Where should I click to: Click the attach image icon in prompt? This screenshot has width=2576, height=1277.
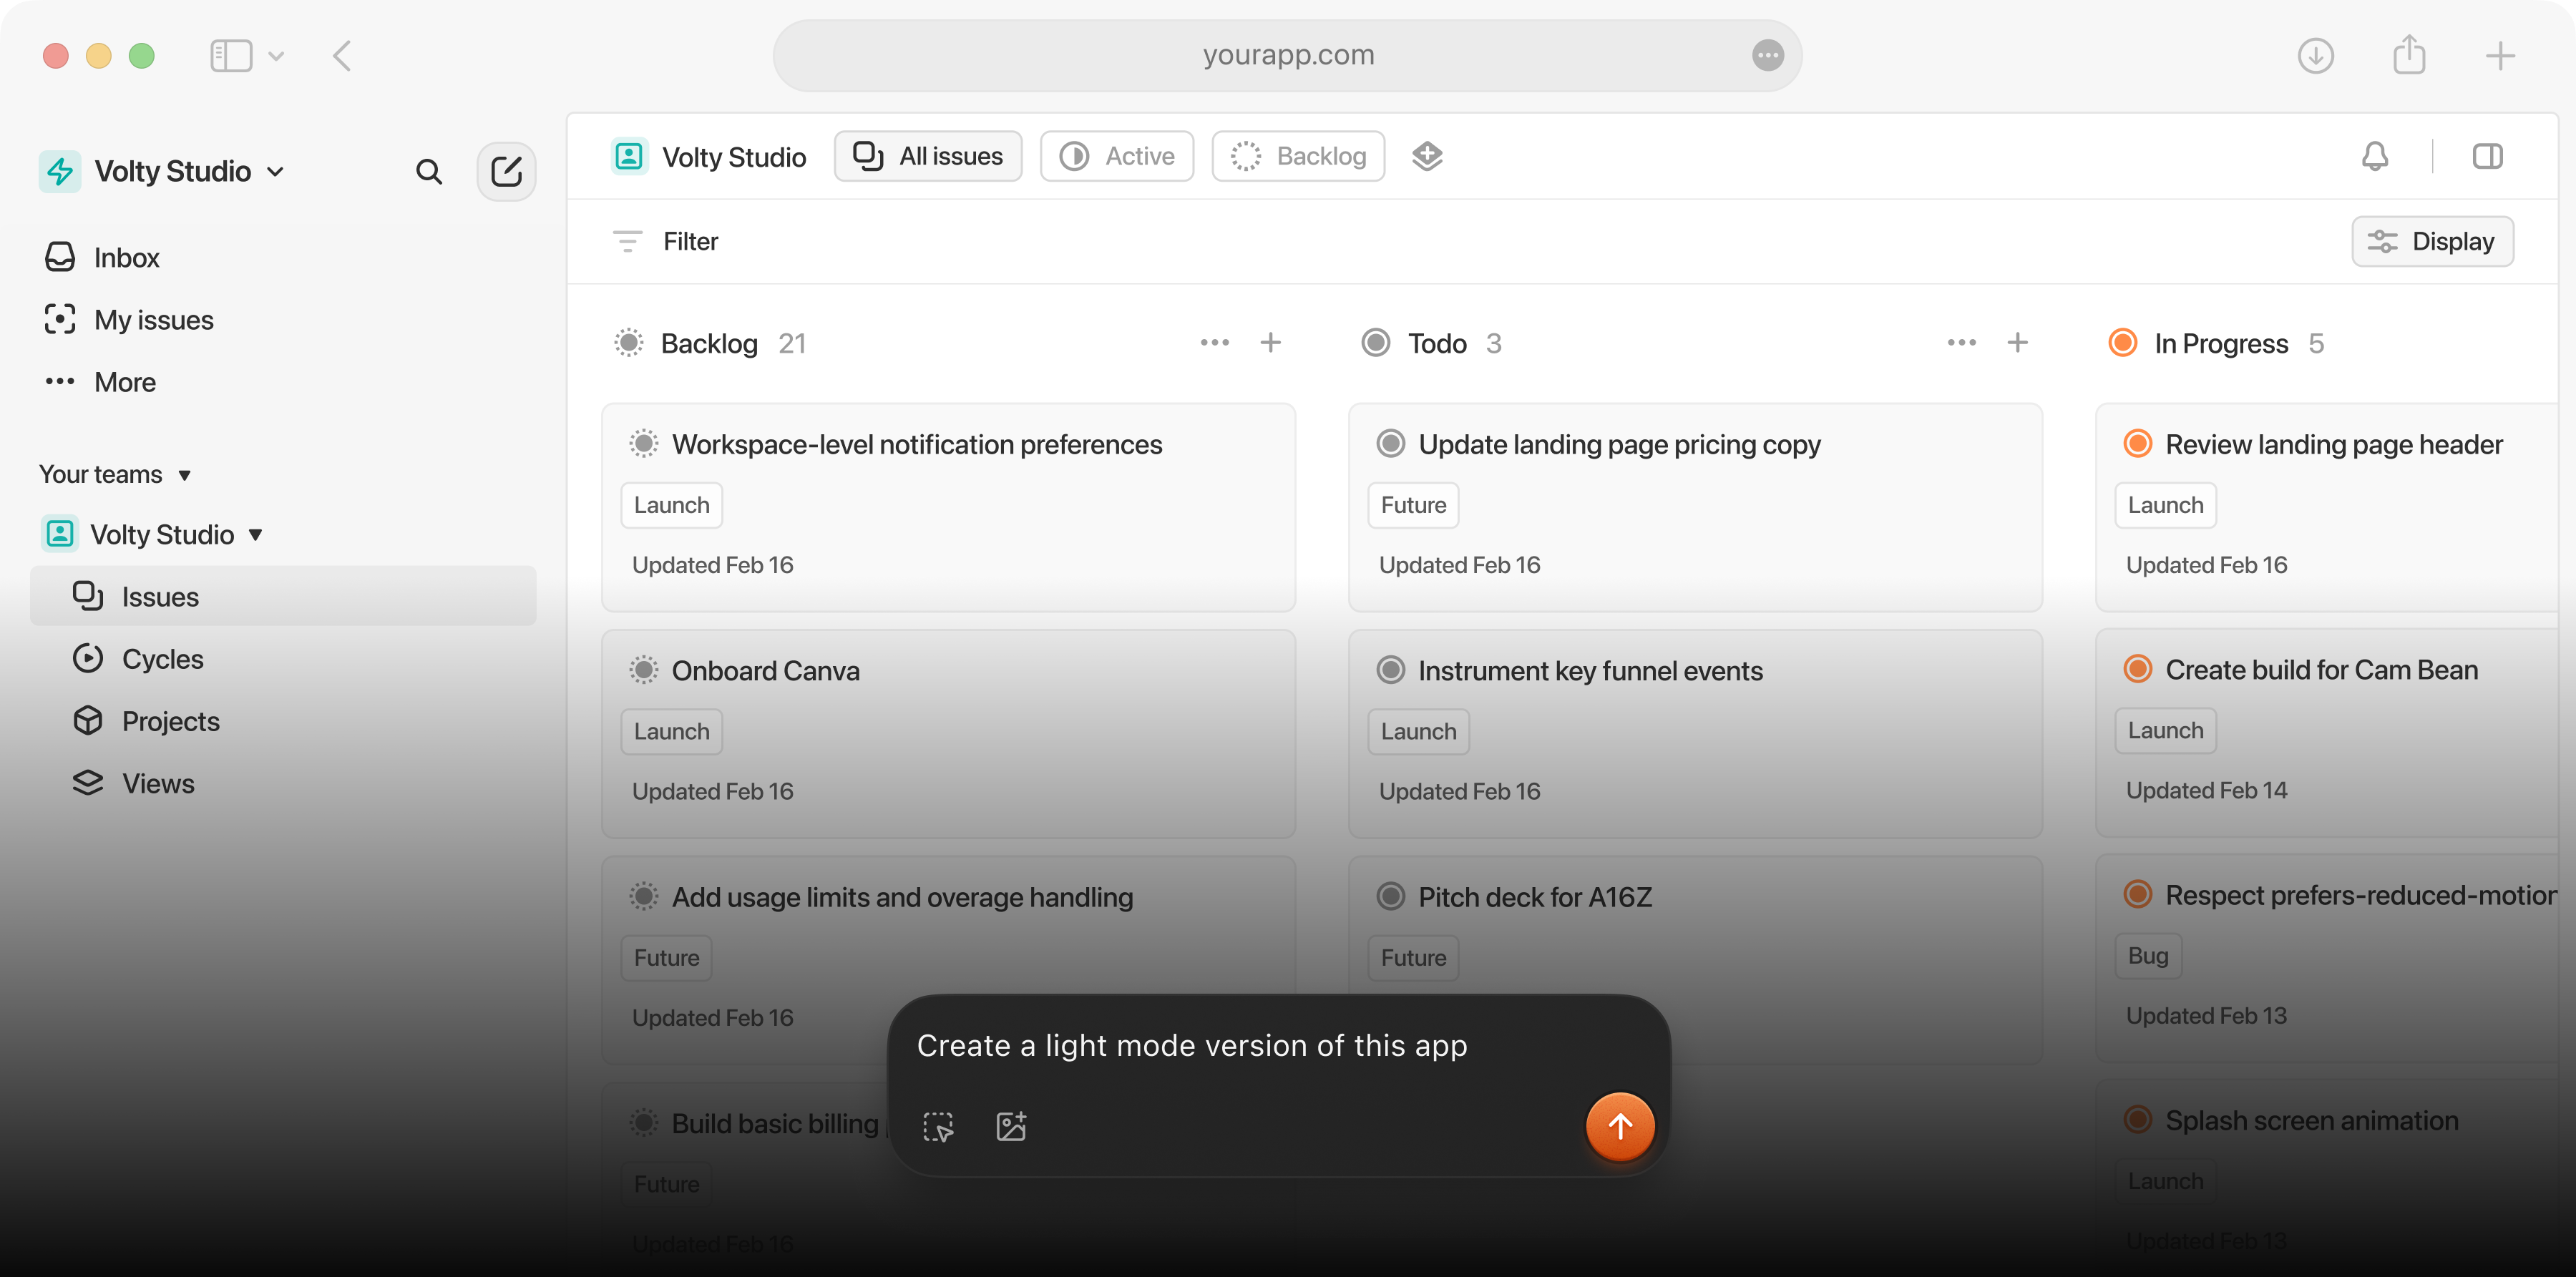[x=1011, y=1126]
